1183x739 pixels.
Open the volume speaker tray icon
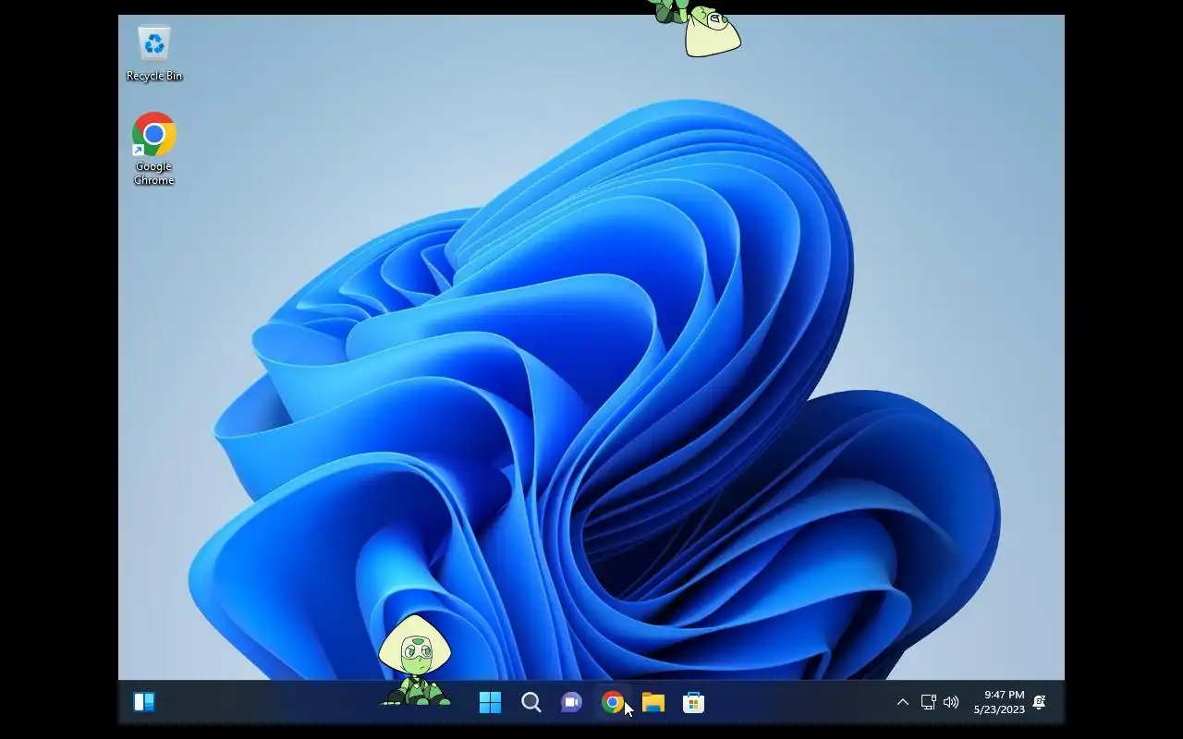tap(951, 703)
